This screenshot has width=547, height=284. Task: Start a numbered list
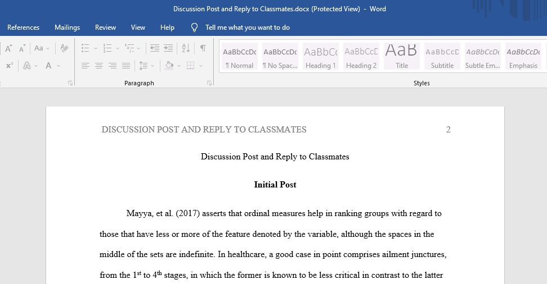(x=107, y=48)
